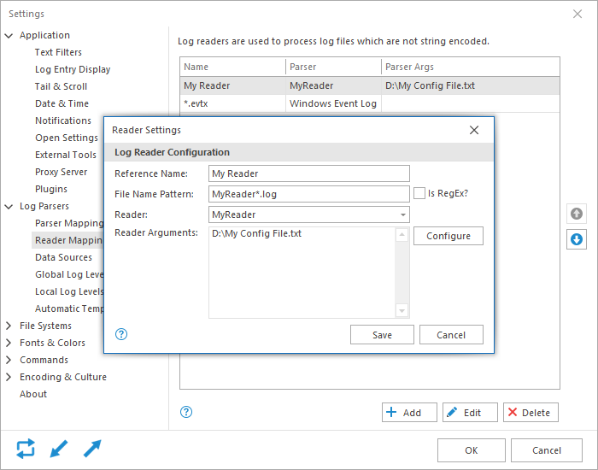Click the blue move down arrow icon

coord(577,240)
